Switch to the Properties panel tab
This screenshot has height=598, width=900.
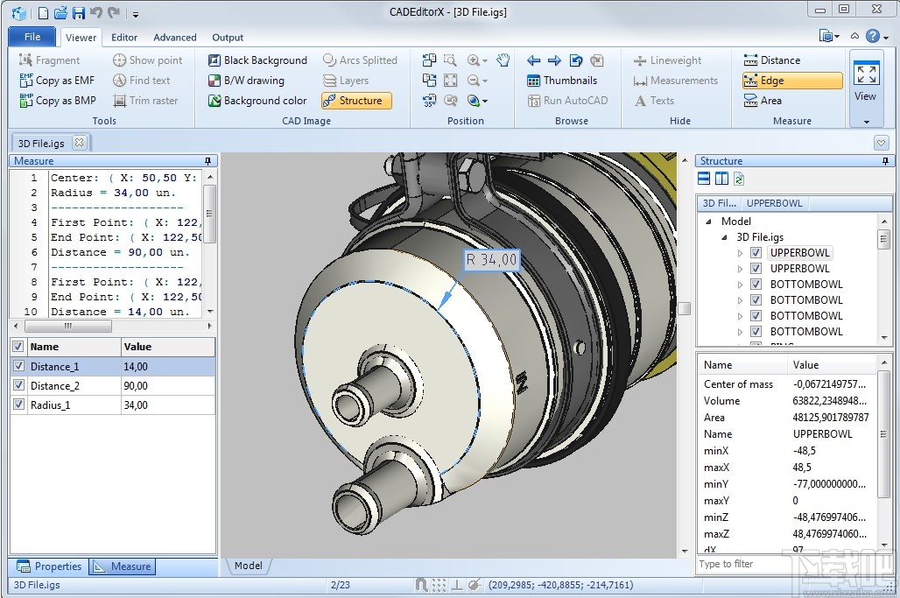click(x=49, y=566)
